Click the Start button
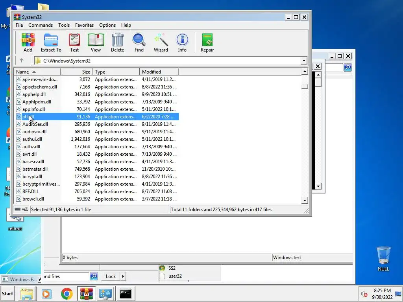Screen dimensions: 403x302 click(x=7, y=294)
